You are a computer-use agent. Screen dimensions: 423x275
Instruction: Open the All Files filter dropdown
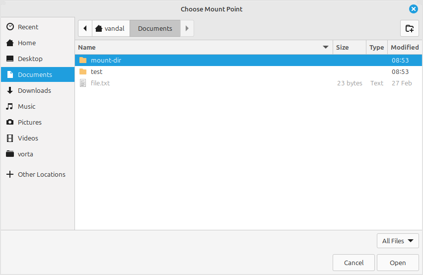pos(397,241)
